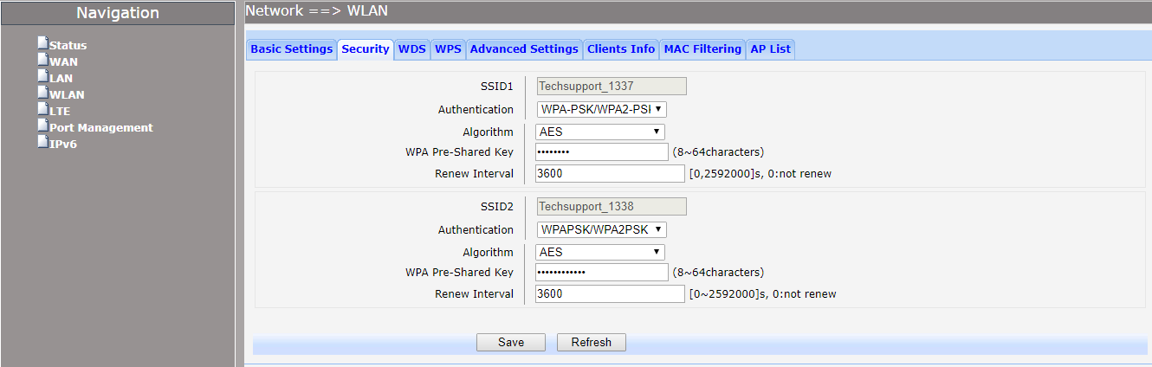Click the Refresh button
The width and height of the screenshot is (1152, 367).
point(592,343)
